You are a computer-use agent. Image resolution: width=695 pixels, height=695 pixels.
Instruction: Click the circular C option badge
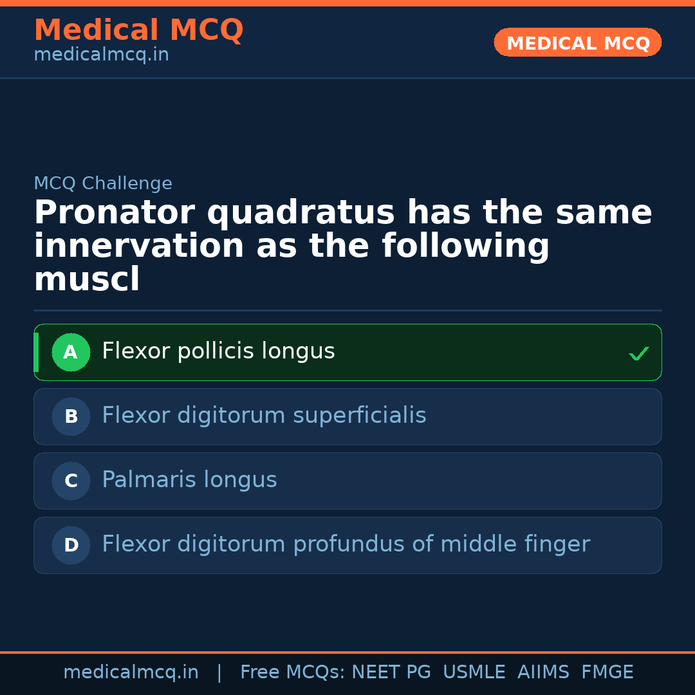point(71,481)
